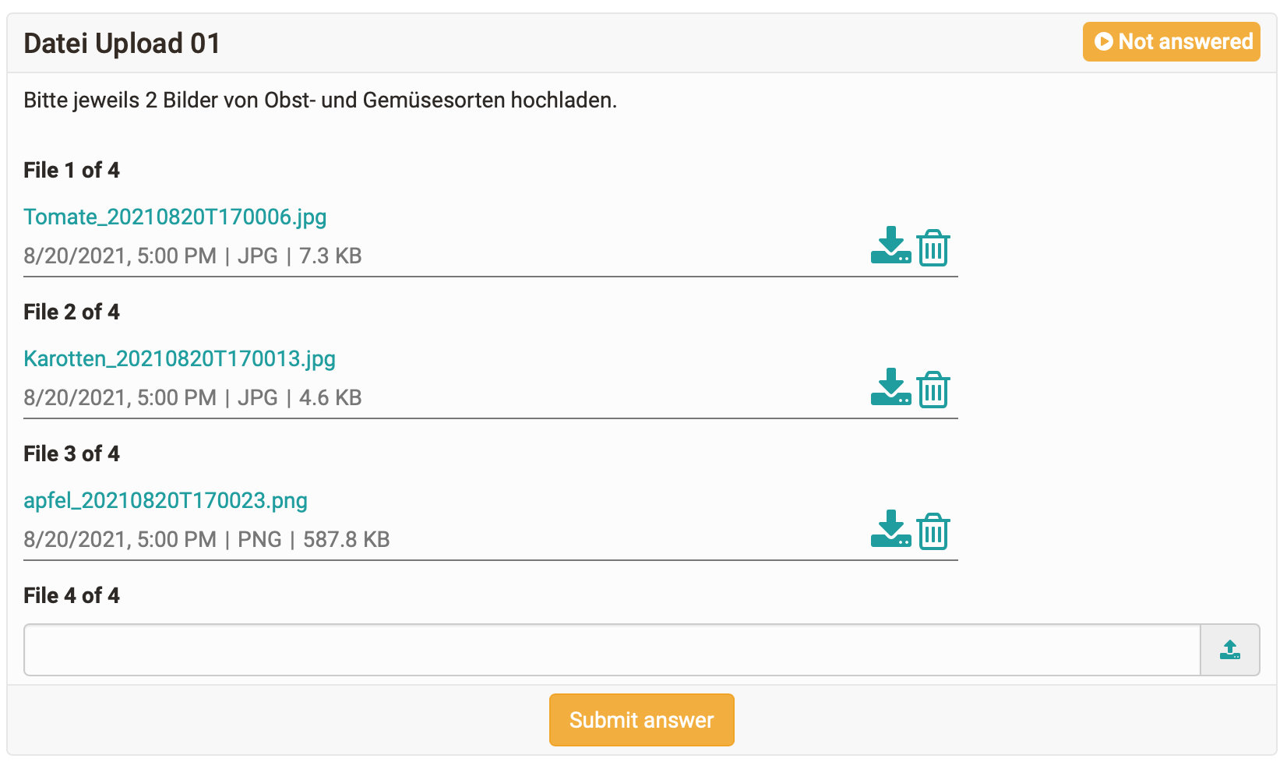Click the Obst- und Gemüsesorten instruction text
This screenshot has height=762, width=1287.
319,101
